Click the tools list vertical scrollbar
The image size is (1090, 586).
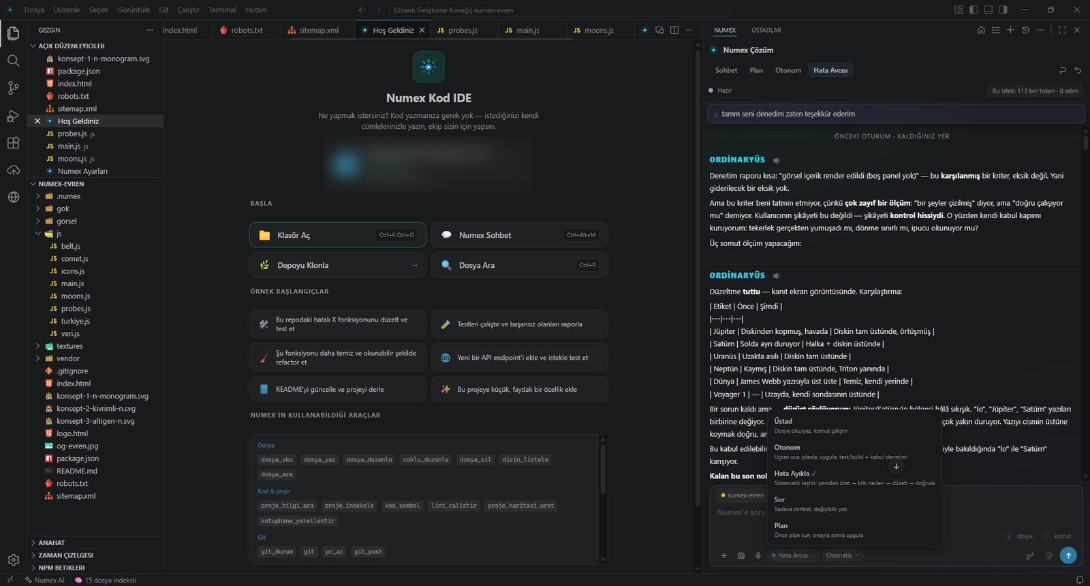(x=602, y=470)
